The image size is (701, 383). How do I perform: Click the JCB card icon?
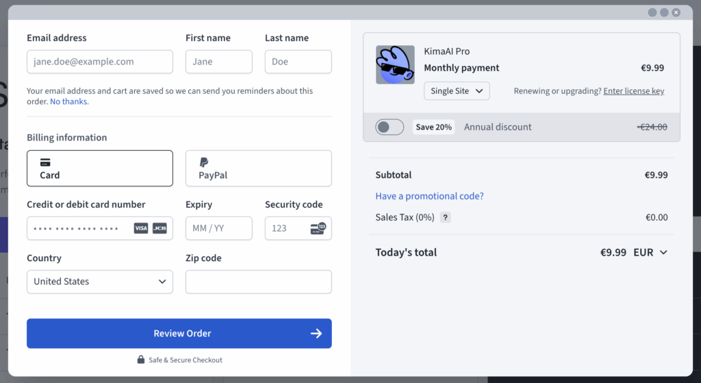[160, 228]
